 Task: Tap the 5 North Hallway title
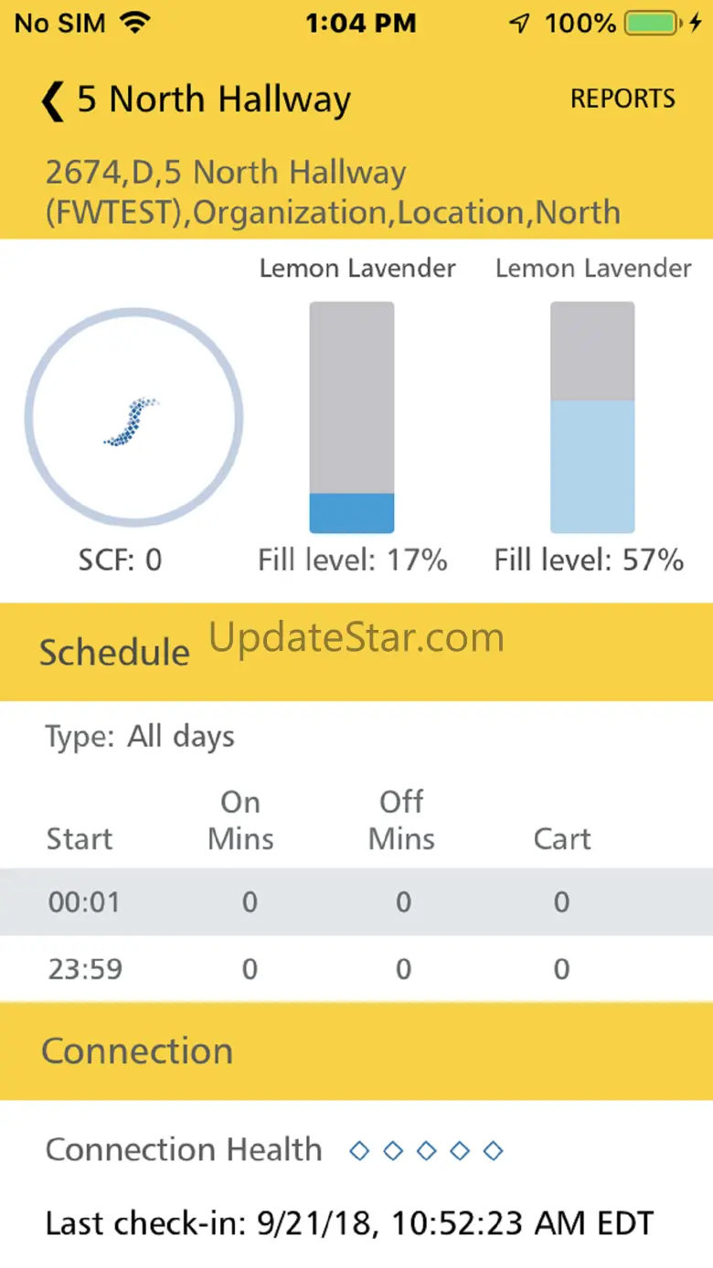tap(213, 100)
